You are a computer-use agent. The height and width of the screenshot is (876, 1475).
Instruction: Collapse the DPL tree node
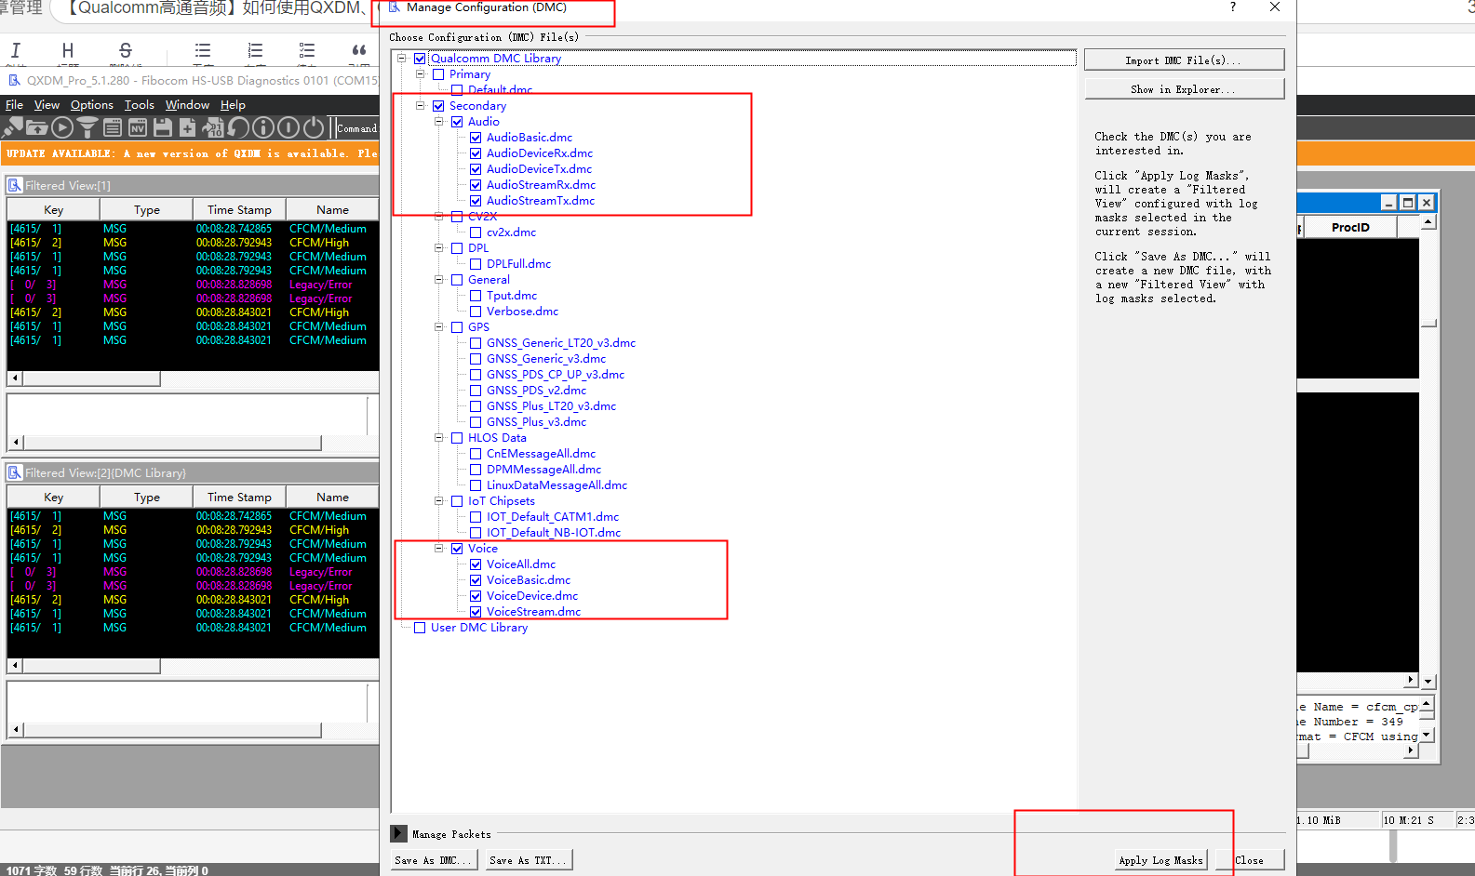(x=439, y=248)
